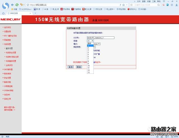Screen dimensions: 179x138
Task: Open IP带宽控制 in sidebar
Action: click(8, 86)
